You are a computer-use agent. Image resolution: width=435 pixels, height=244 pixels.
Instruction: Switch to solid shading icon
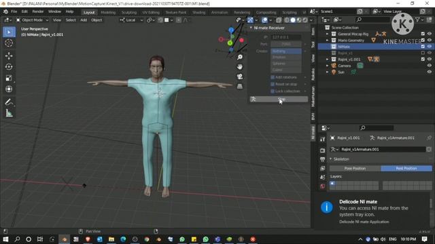[x=293, y=20]
